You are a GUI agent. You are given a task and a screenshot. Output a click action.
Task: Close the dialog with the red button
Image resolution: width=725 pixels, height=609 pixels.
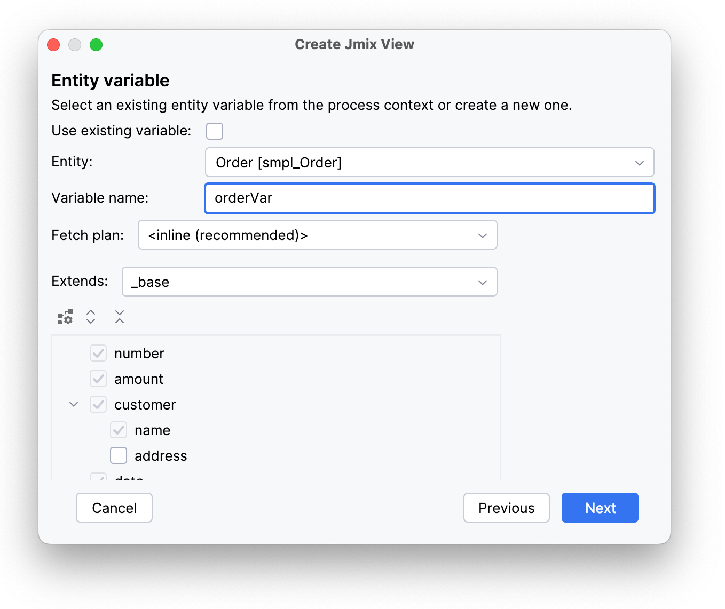(x=53, y=45)
